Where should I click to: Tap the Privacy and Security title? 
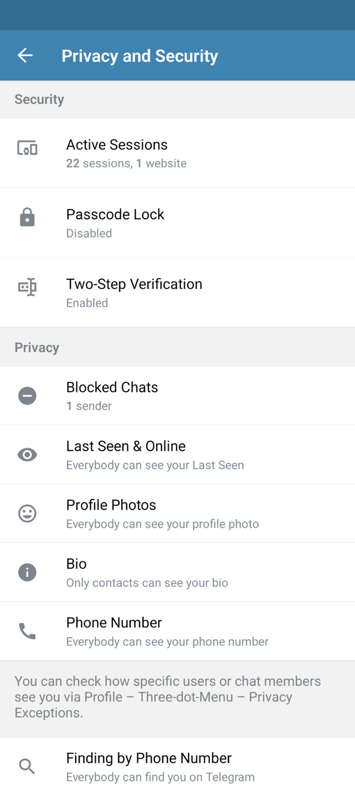pyautogui.click(x=140, y=56)
